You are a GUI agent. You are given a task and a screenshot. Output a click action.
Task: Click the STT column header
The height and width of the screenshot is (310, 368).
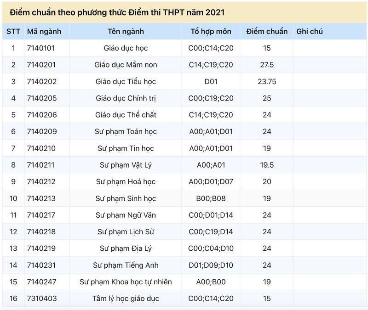(x=13, y=31)
